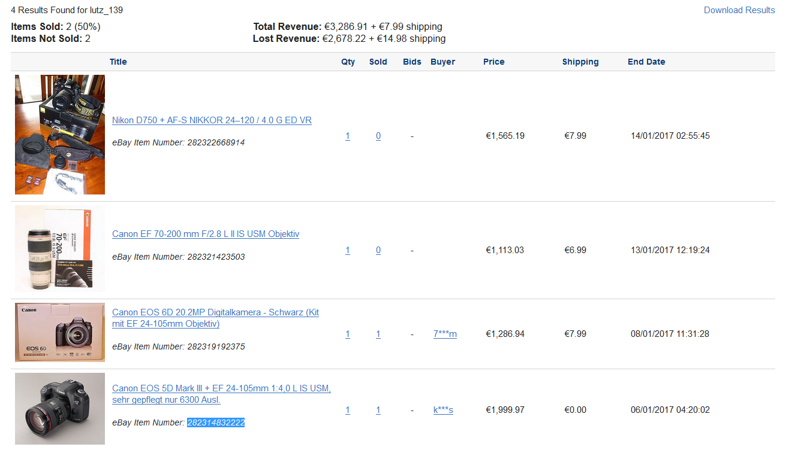Click end date 06/01/2017 04:20:02
The image size is (789, 453).
pos(670,410)
